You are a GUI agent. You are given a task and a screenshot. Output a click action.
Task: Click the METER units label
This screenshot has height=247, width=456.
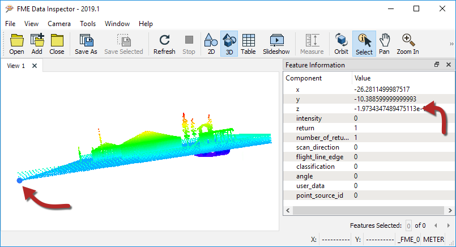433,240
